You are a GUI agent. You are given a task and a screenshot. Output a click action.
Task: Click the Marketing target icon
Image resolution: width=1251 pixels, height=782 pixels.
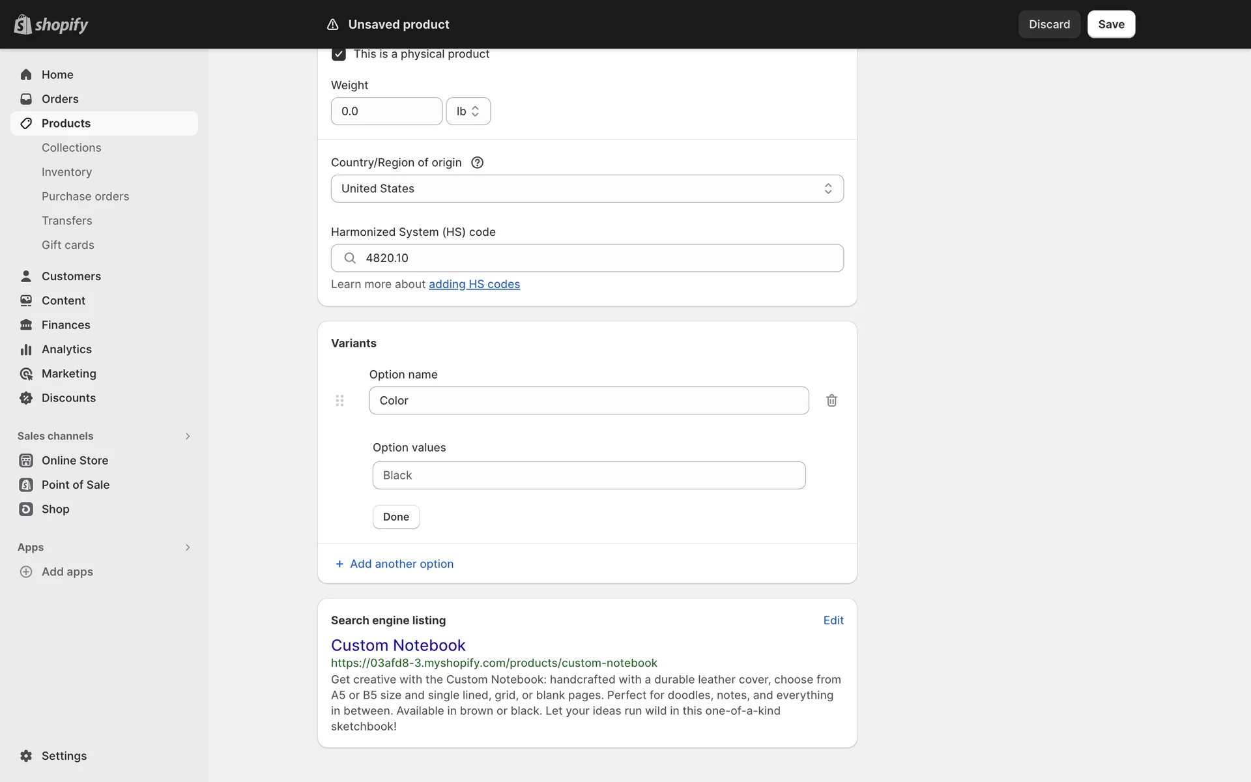[26, 373]
